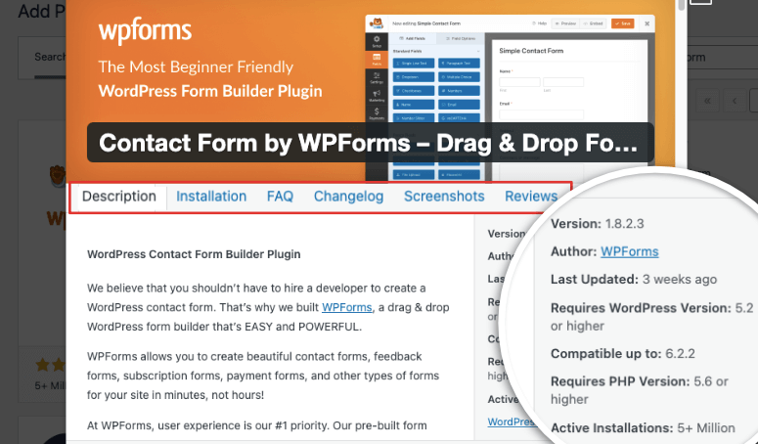758x444 pixels.
Task: Click the Paragraph Text field button
Action: tap(460, 64)
